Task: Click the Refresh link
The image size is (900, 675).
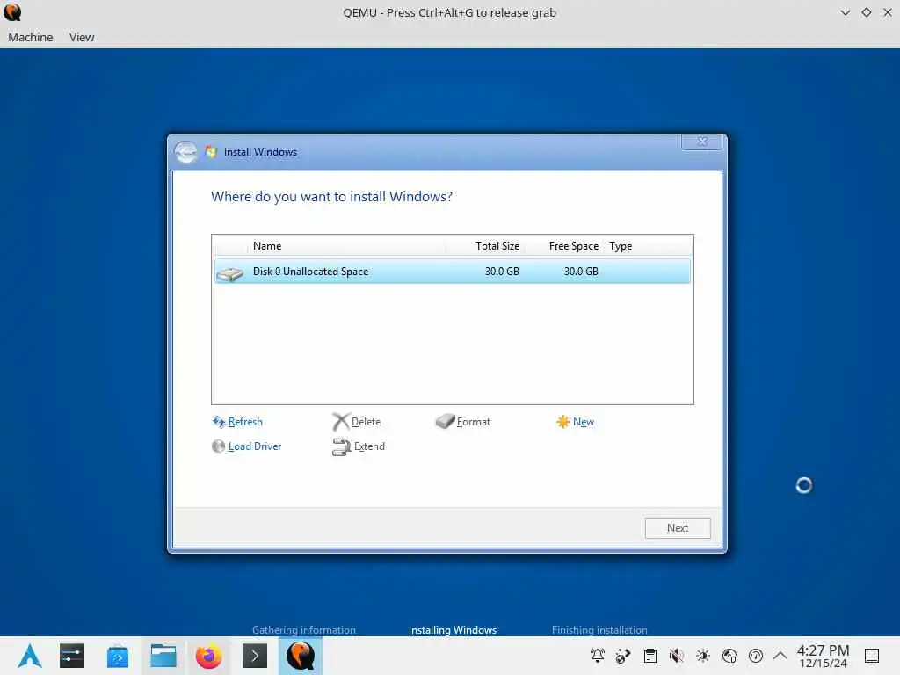Action: 245,422
